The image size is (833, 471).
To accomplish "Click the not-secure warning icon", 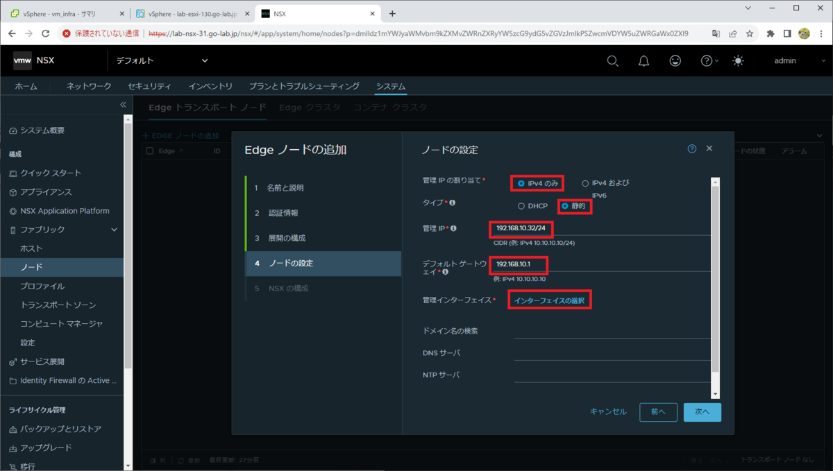I will pyautogui.click(x=67, y=33).
